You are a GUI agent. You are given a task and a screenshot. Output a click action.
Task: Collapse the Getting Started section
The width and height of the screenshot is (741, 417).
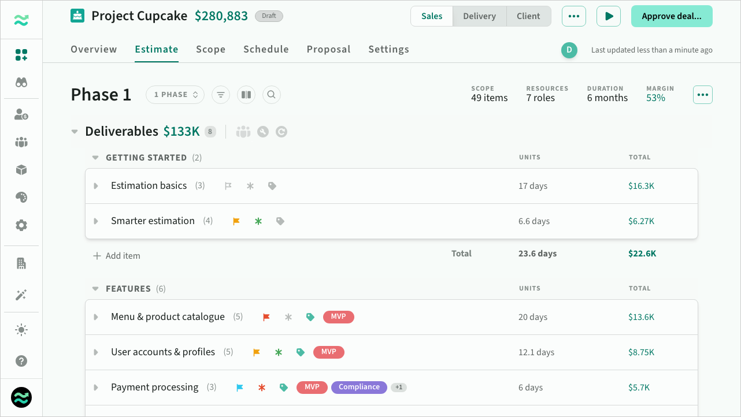(95, 158)
